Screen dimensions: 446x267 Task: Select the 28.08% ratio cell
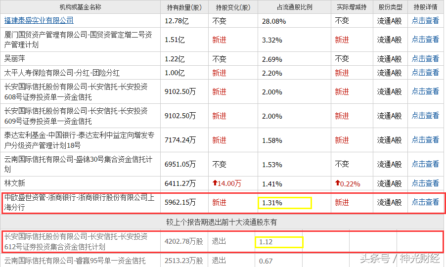tap(274, 21)
